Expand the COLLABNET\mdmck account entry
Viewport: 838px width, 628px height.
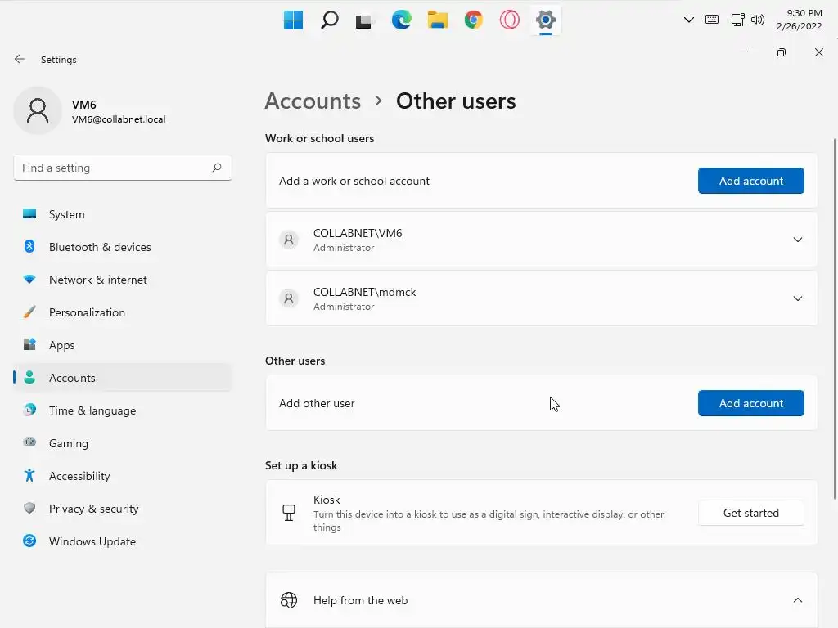tap(797, 298)
